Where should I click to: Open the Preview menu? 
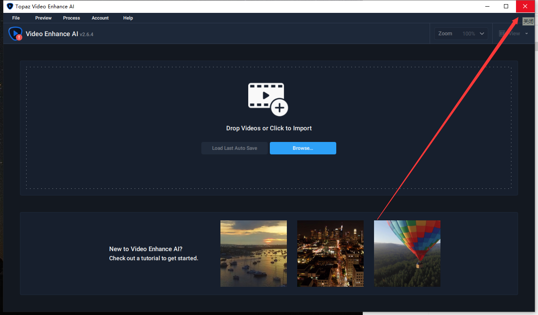pos(44,18)
